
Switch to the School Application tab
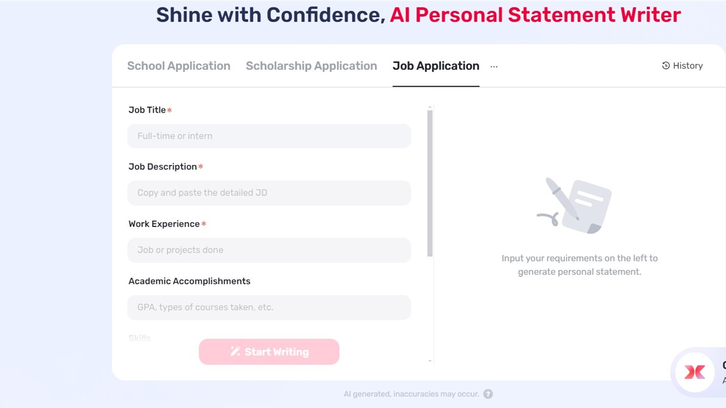click(179, 66)
